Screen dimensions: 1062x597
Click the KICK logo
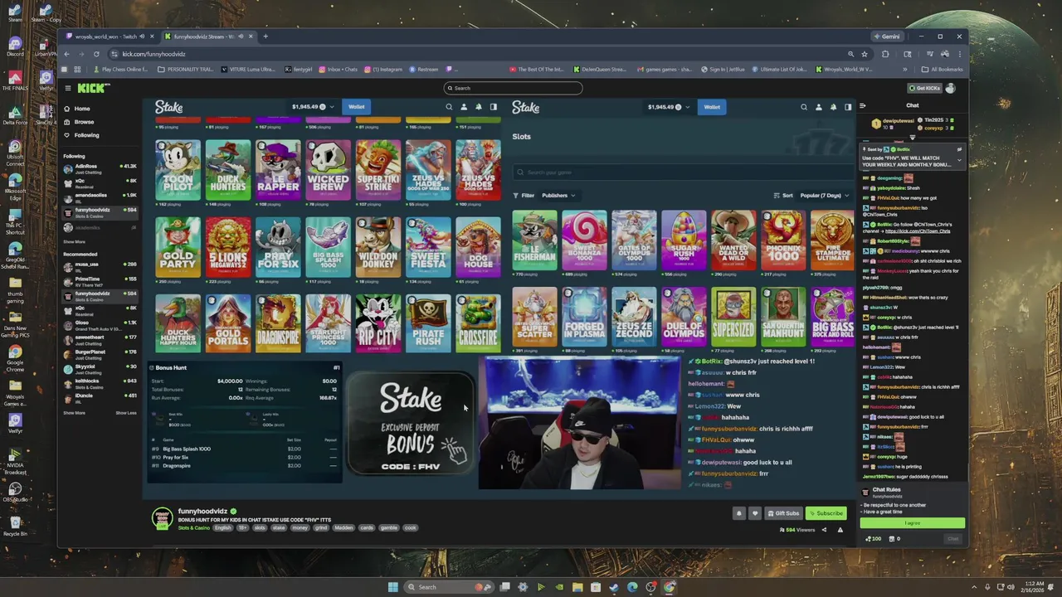pos(92,88)
